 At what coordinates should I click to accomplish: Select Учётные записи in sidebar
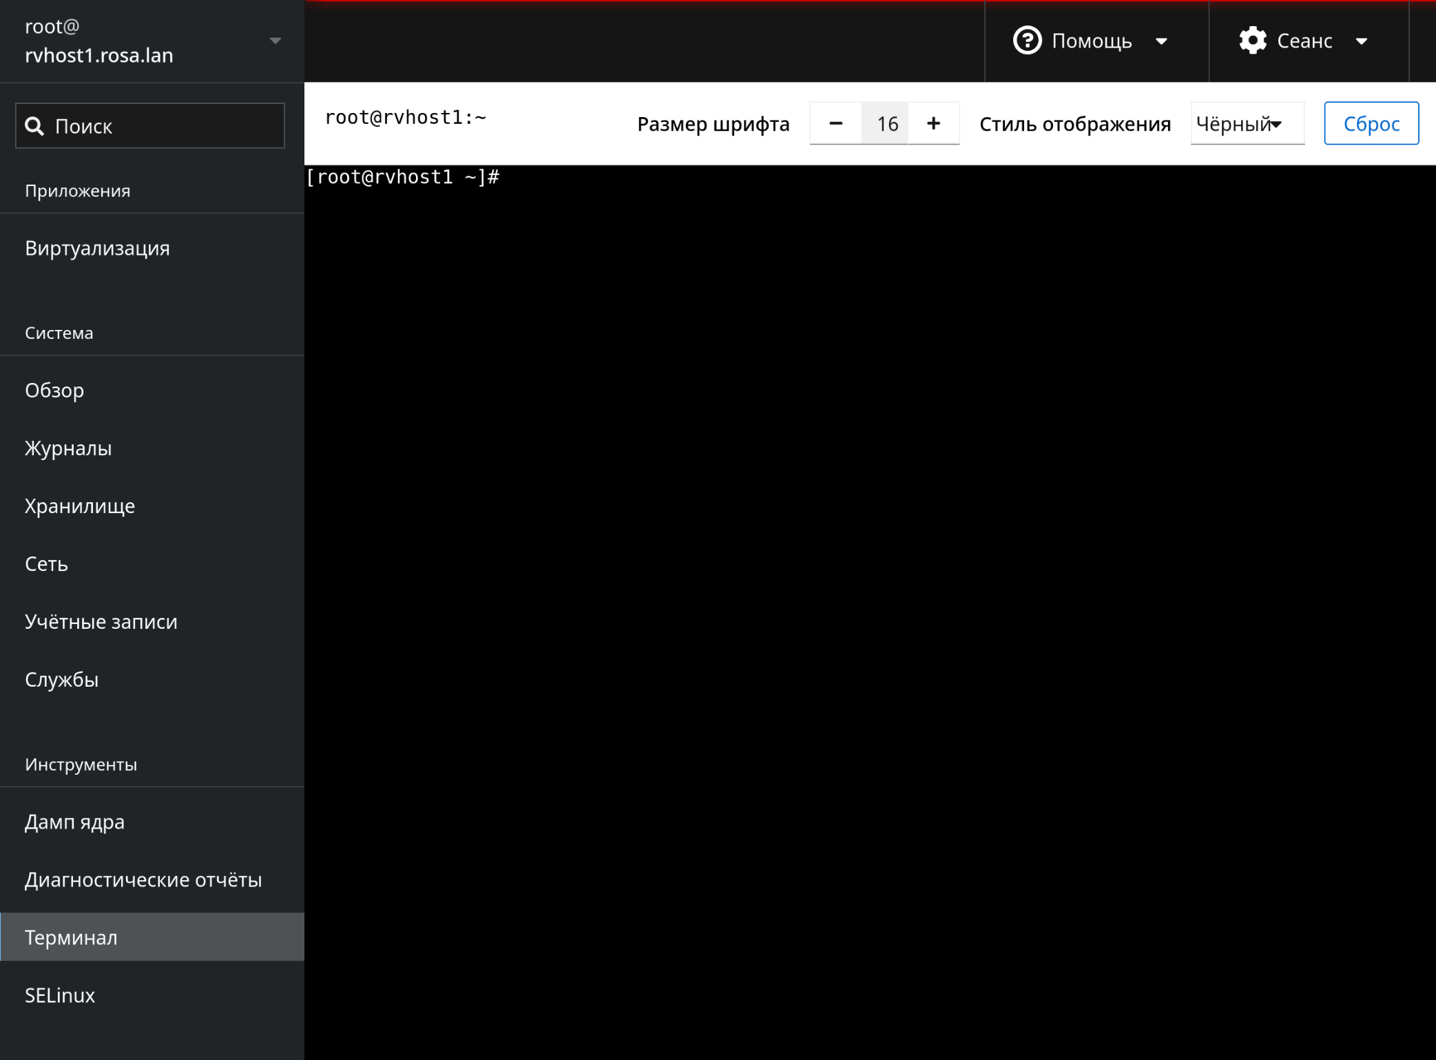coord(101,622)
